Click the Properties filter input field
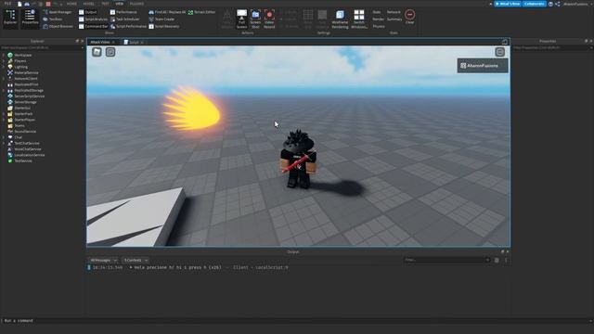594x334 pixels. (x=552, y=47)
